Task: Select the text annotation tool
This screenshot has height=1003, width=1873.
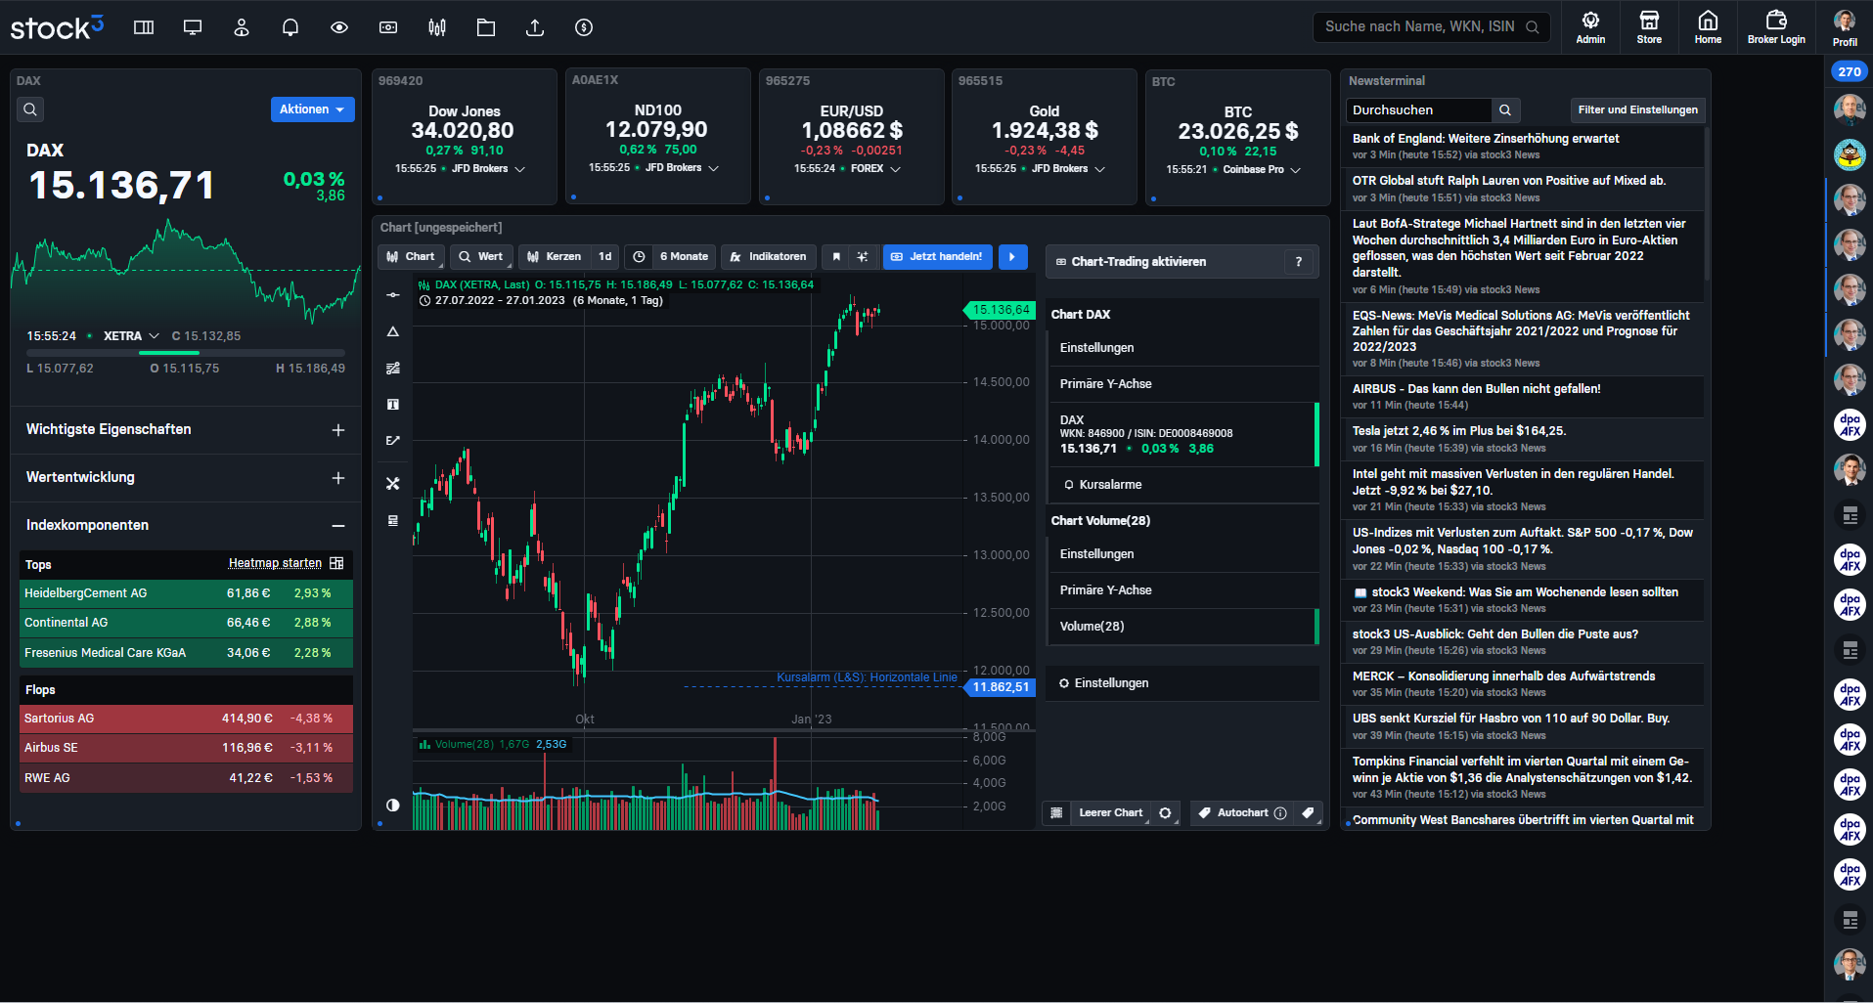Action: [x=393, y=404]
